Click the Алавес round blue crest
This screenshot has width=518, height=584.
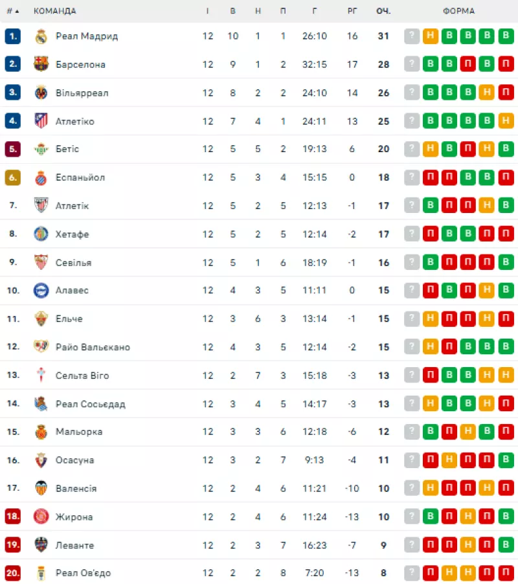41,291
